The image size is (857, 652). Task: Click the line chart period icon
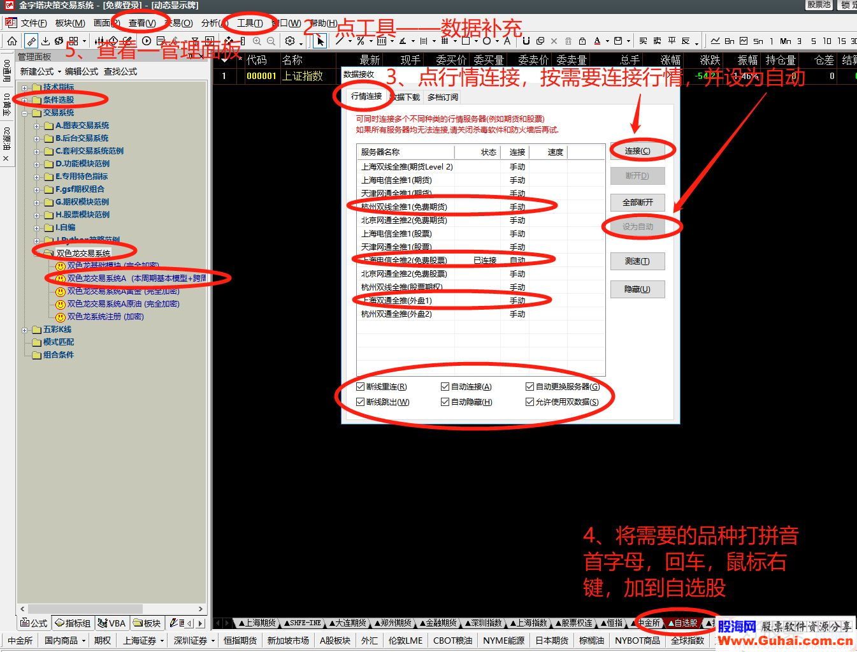click(716, 41)
